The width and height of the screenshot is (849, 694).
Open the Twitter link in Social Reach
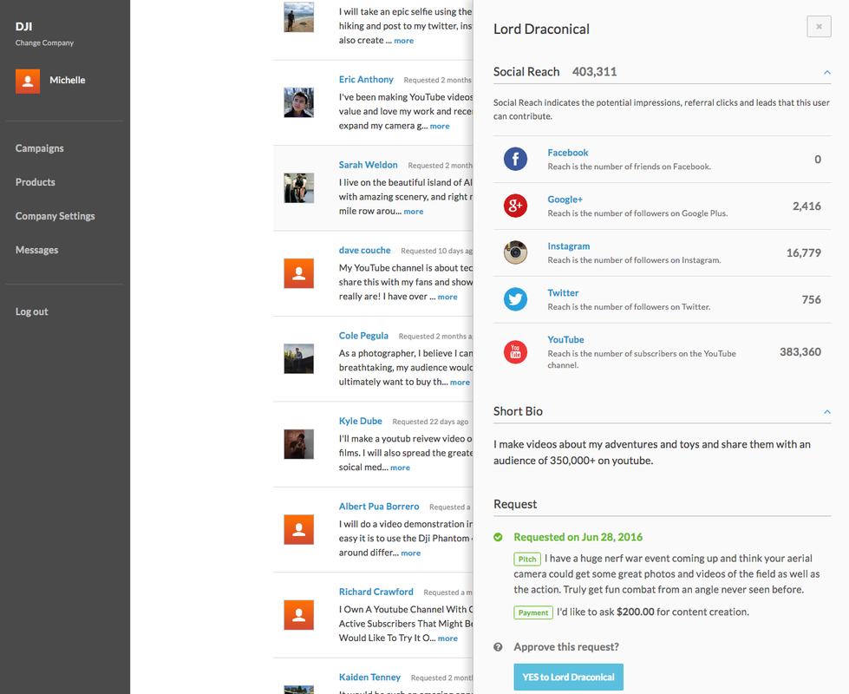pos(563,292)
